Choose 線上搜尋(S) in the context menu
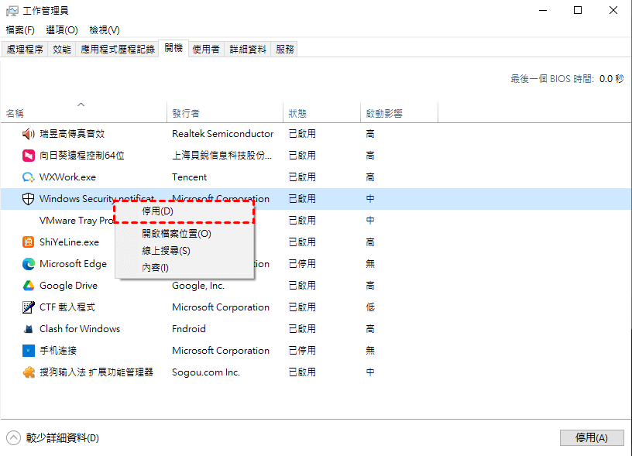Viewport: 632px width, 456px height. pyautogui.click(x=184, y=251)
